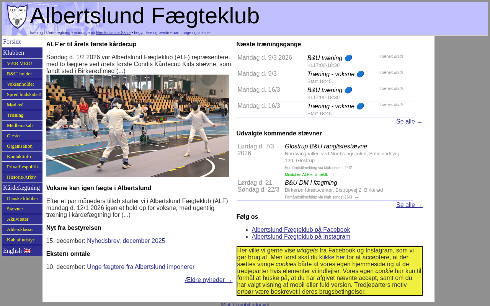This screenshot has height=306, width=490.
Task: Follow the Herstedvester Skole link in header
Action: pyautogui.click(x=113, y=33)
